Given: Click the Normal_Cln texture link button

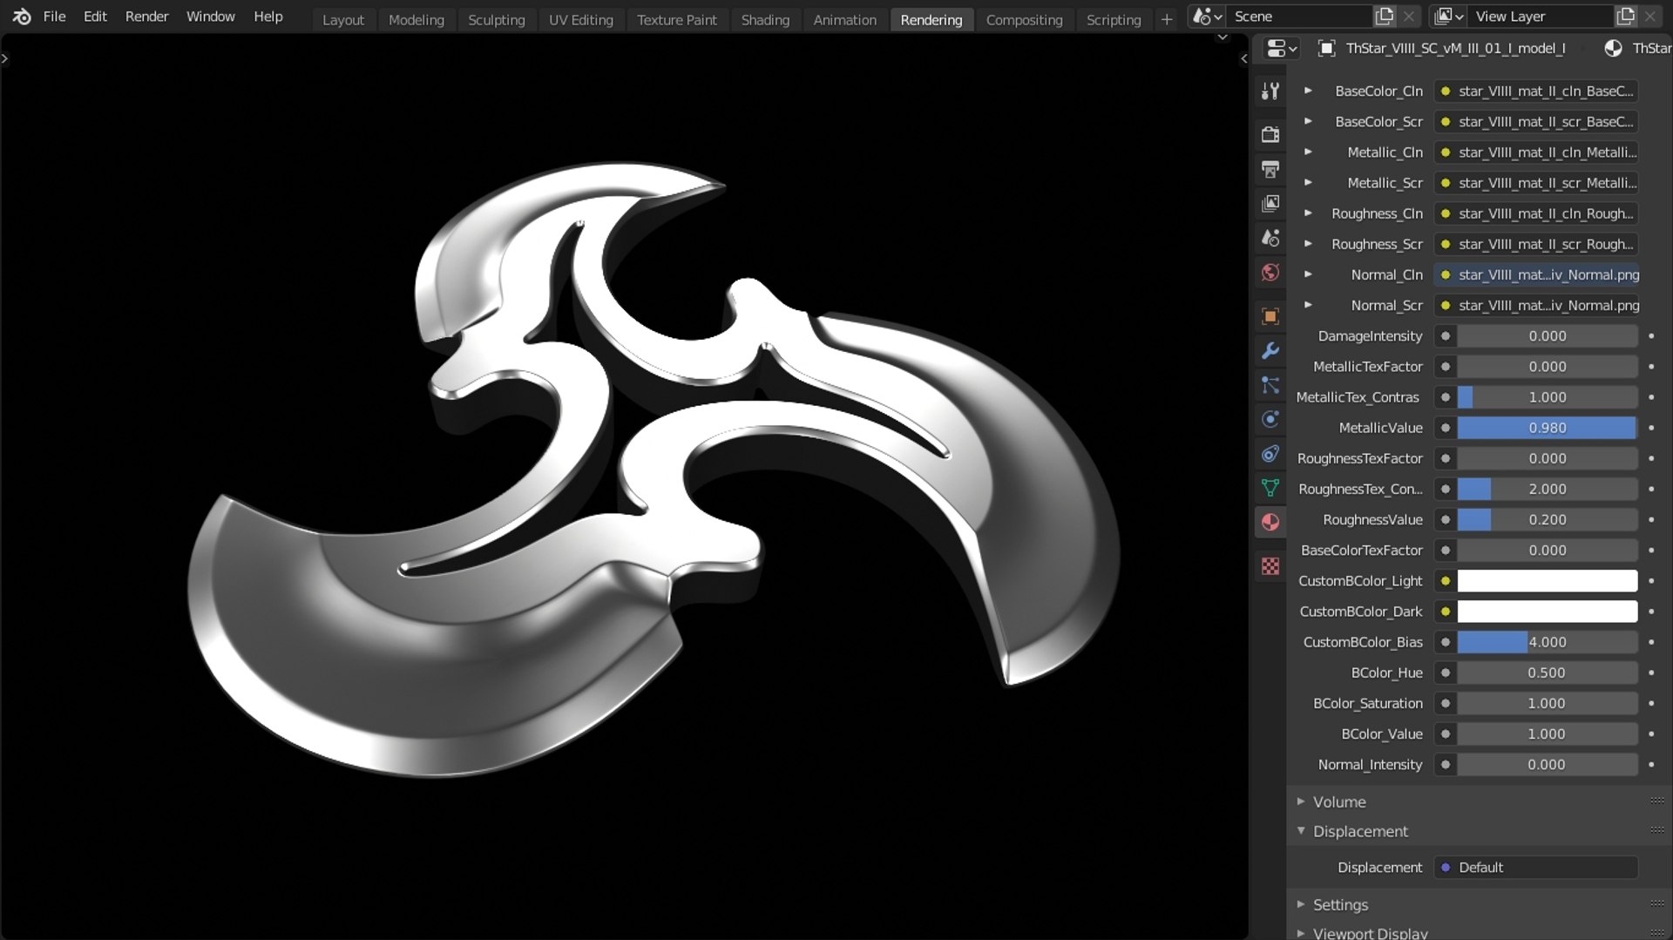Looking at the screenshot, I should pos(1538,274).
